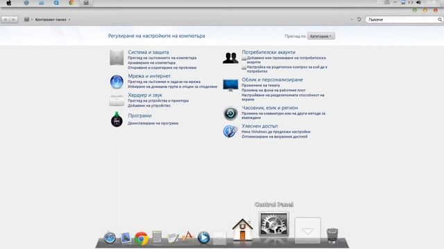Open the Мрежа и интернет heading link
This screenshot has width=444, height=249.
click(x=149, y=76)
